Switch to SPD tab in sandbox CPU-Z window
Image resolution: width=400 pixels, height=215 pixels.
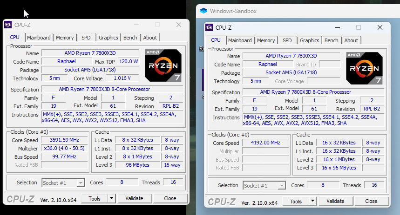pyautogui.click(x=287, y=40)
